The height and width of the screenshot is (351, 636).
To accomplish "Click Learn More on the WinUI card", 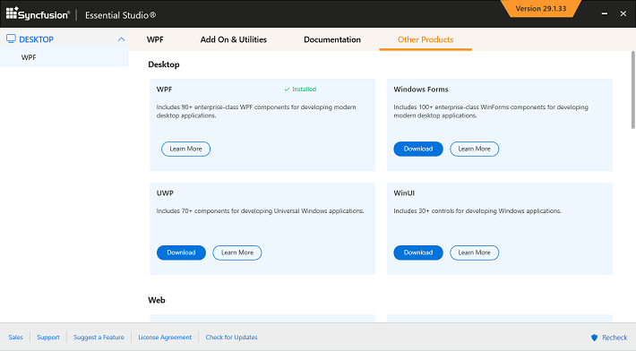I will [474, 253].
